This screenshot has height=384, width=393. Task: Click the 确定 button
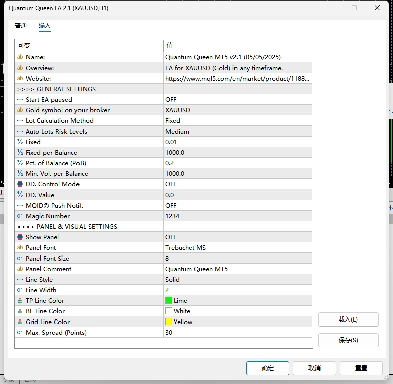click(x=267, y=368)
